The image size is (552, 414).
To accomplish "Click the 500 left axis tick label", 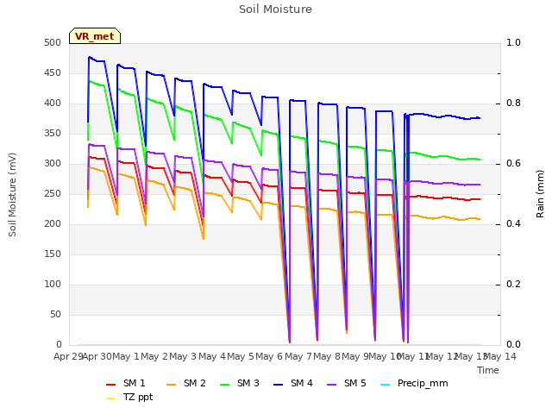I will click(x=53, y=43).
